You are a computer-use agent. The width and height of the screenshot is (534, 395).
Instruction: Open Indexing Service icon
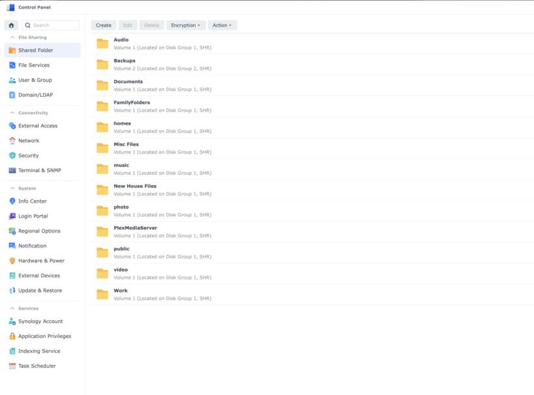12,351
